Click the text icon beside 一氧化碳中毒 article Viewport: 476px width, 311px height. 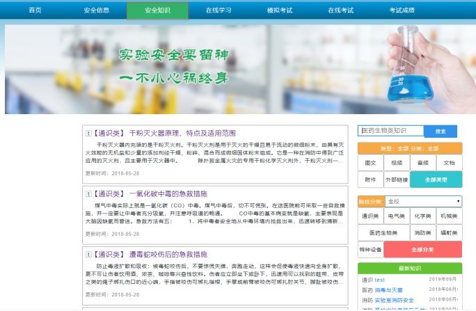(88, 194)
